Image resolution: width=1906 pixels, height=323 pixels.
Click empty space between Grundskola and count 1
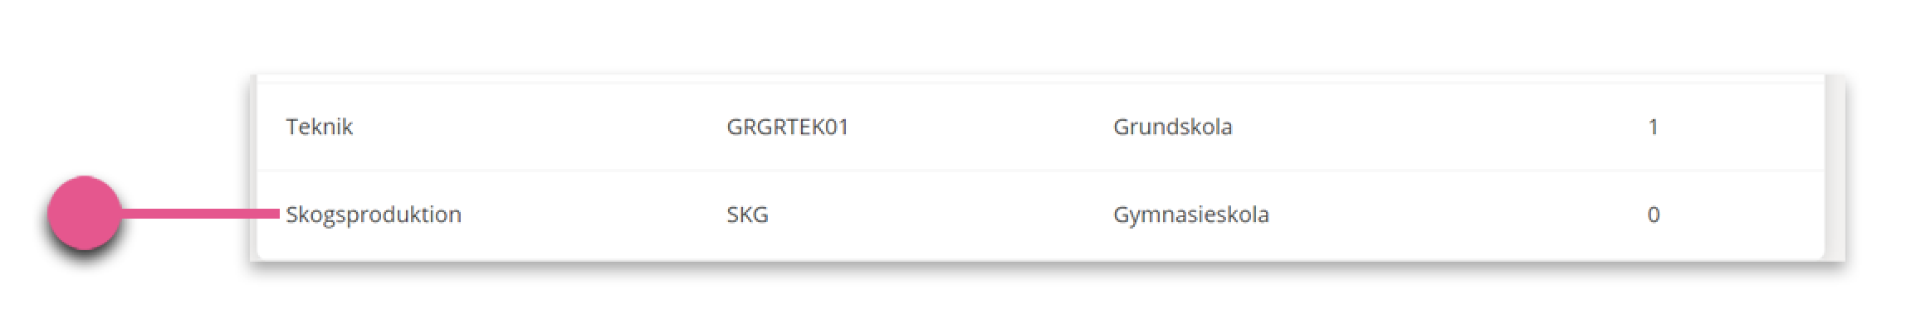1439,127
